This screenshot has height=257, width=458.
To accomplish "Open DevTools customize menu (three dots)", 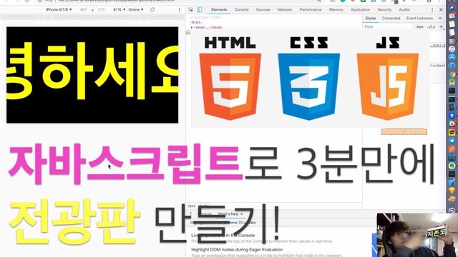I will pos(432,9).
